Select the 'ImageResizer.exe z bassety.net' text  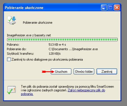[x=29, y=35]
